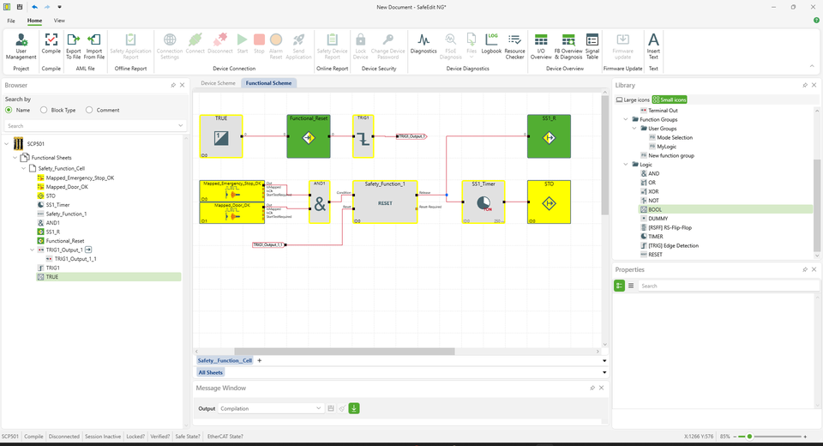Select the Block Type search option
Screen dimensions: 823x446
[44, 110]
